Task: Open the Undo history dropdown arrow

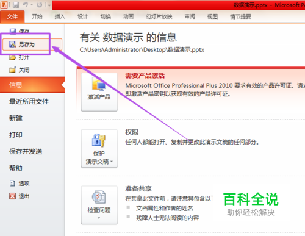Action: click(x=32, y=5)
